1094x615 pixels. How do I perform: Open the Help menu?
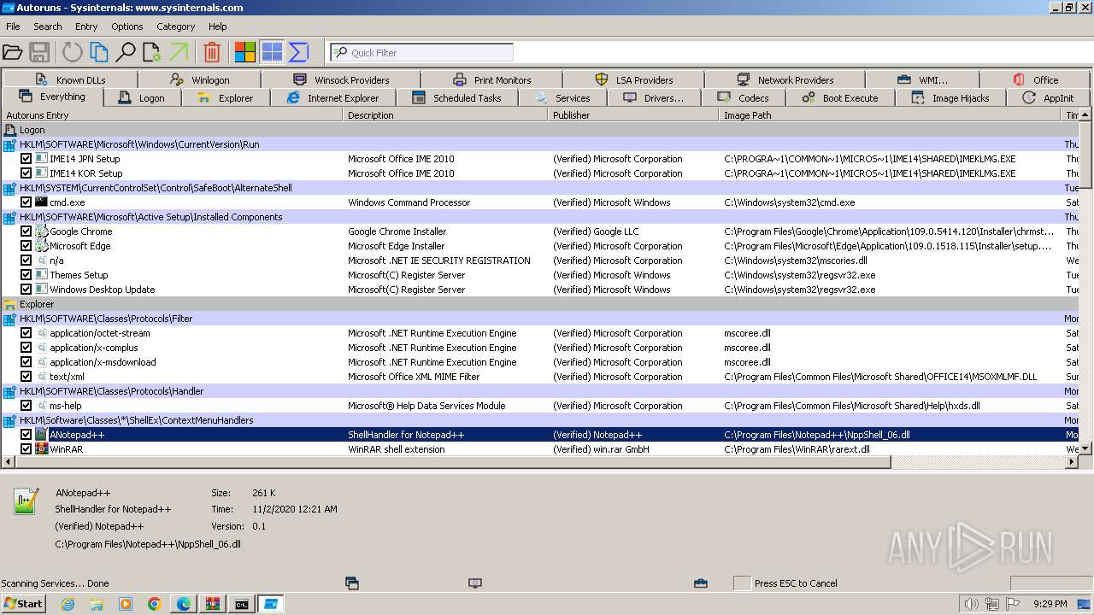point(218,26)
